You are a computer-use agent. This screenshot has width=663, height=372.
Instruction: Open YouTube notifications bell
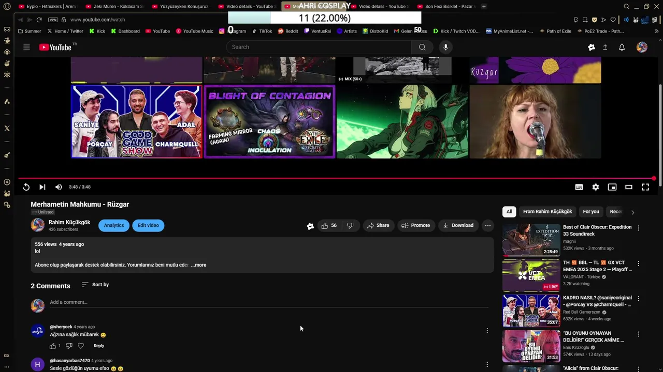coord(622,47)
